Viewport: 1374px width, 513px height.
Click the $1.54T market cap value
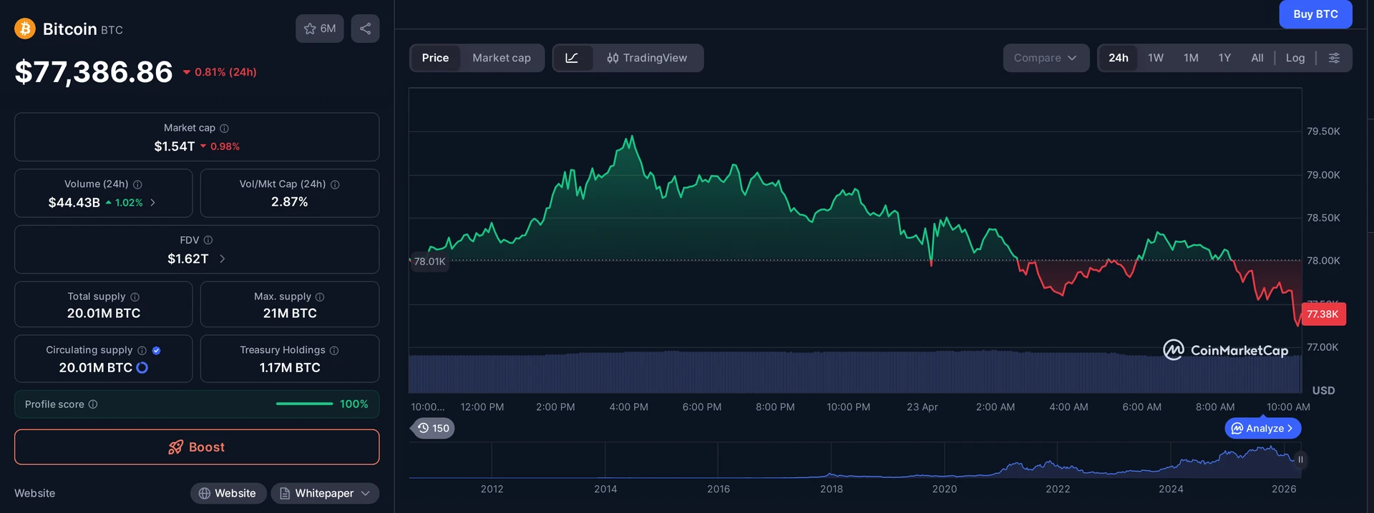point(174,146)
